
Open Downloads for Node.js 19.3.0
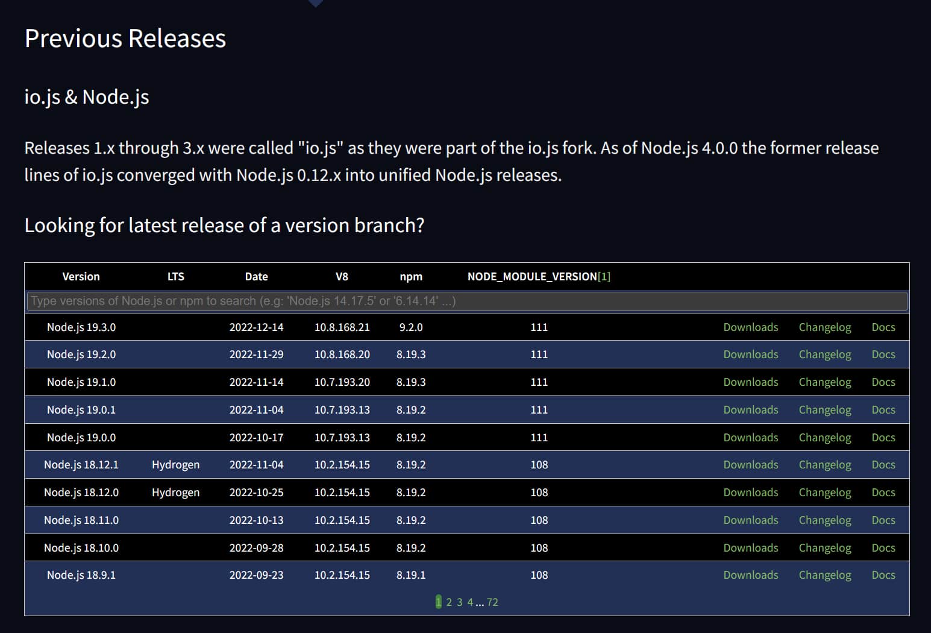click(x=750, y=327)
